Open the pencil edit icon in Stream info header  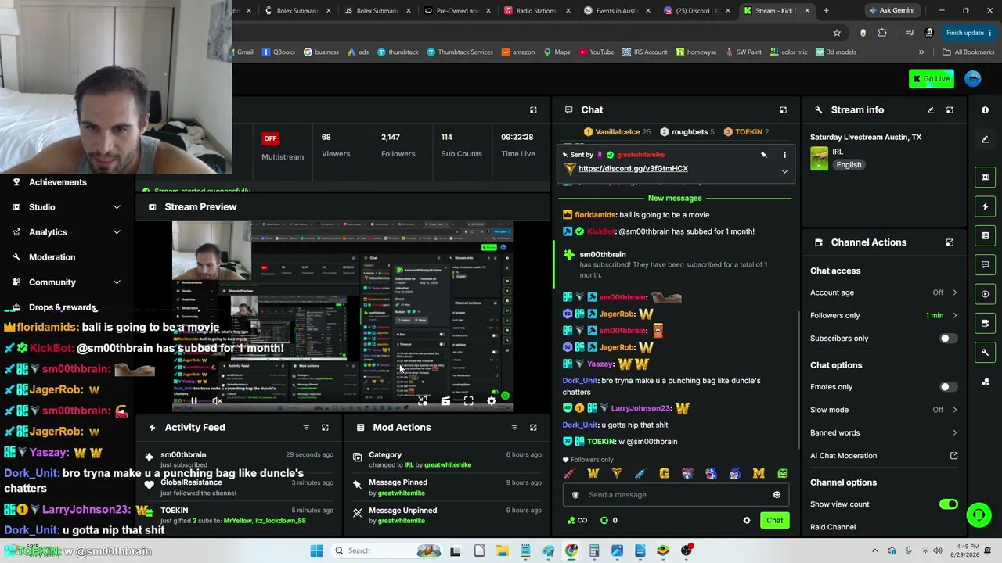[x=931, y=110]
